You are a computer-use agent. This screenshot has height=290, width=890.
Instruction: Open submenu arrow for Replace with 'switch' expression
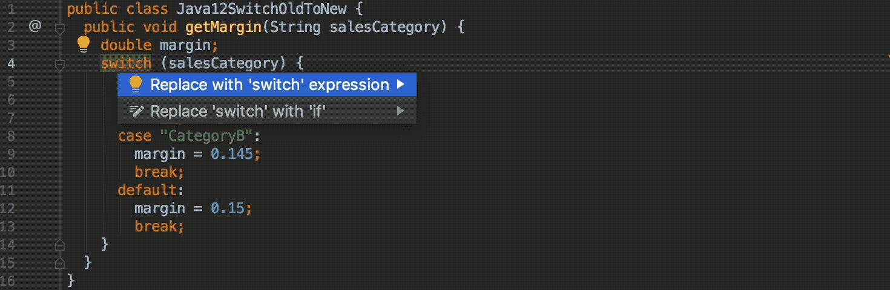(x=400, y=85)
